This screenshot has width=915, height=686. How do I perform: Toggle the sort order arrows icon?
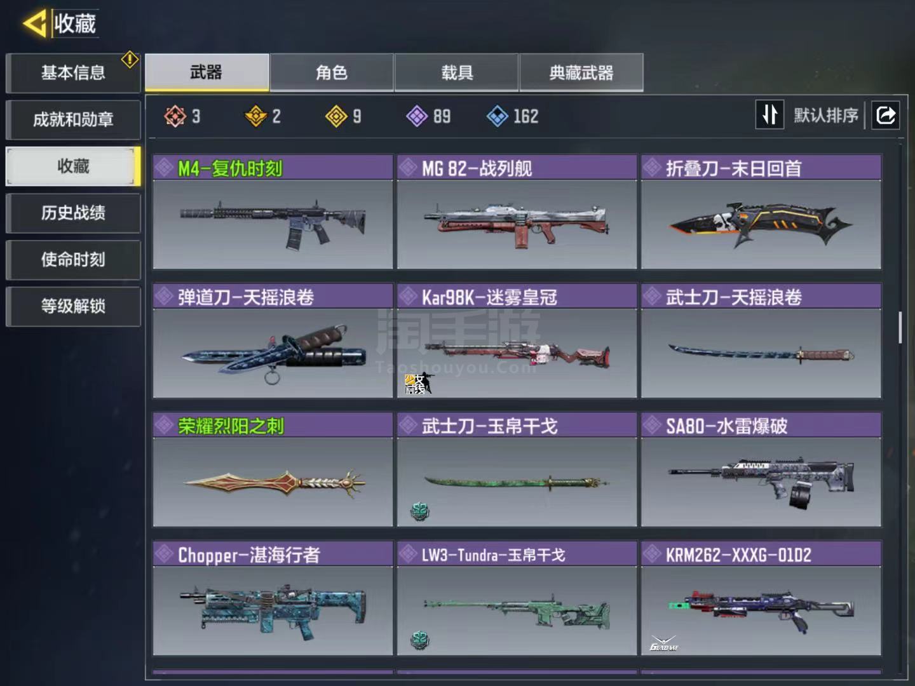pos(769,115)
